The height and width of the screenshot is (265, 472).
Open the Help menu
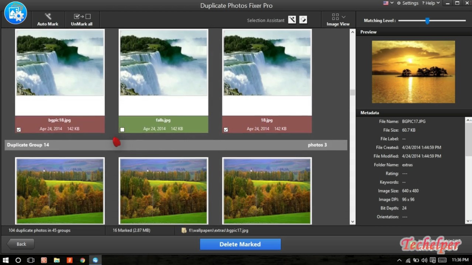pyautogui.click(x=431, y=3)
